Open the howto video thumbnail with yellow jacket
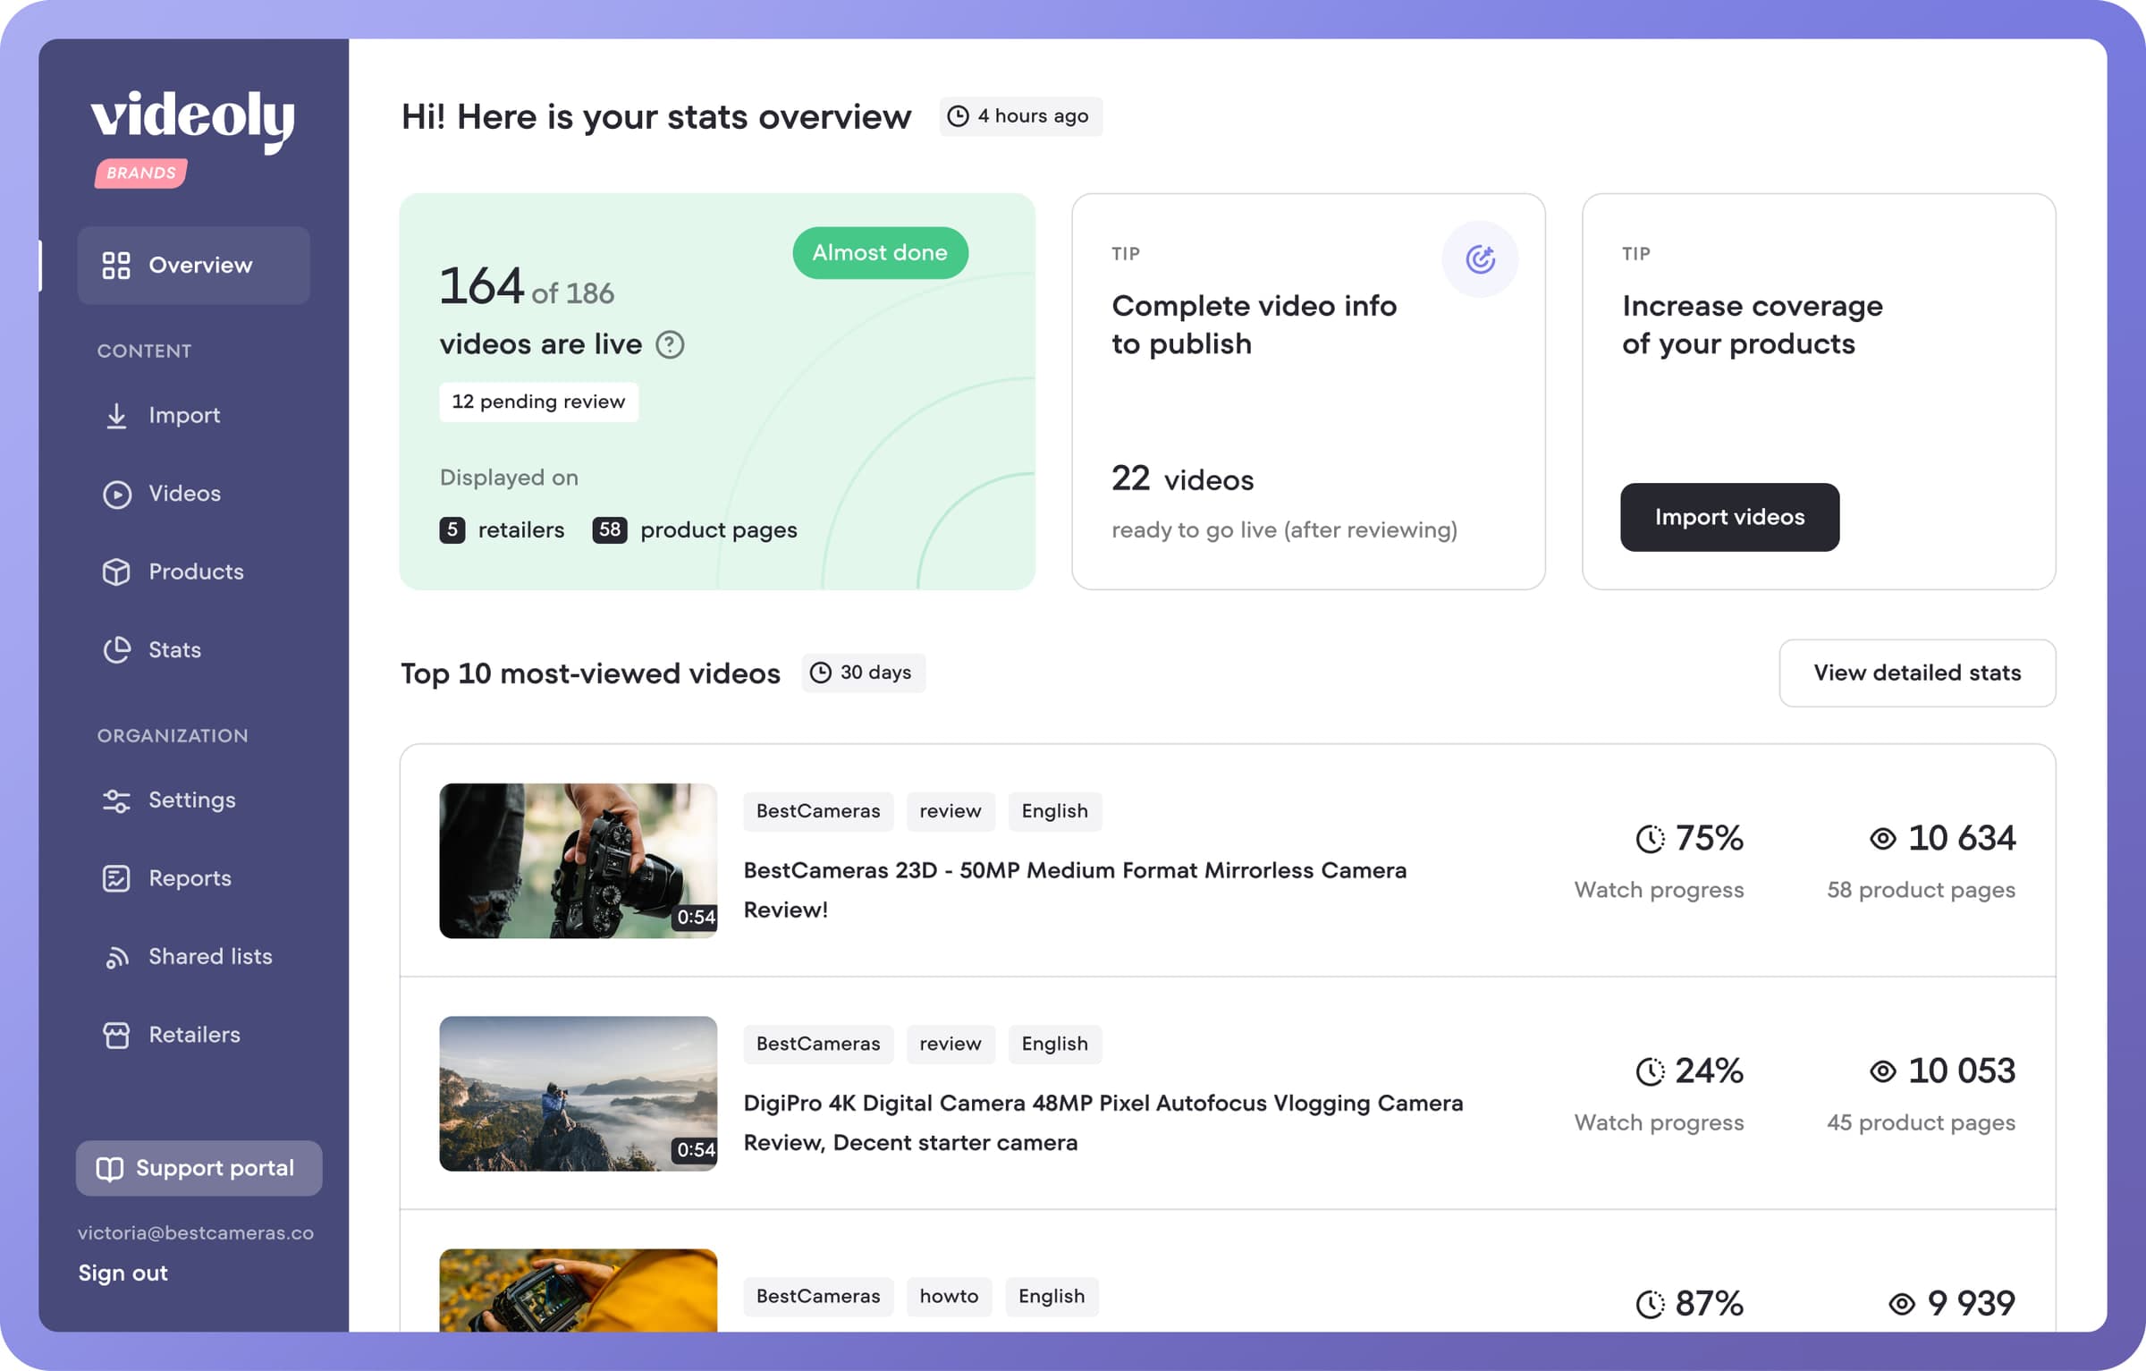Image resolution: width=2146 pixels, height=1371 pixels. click(578, 1290)
